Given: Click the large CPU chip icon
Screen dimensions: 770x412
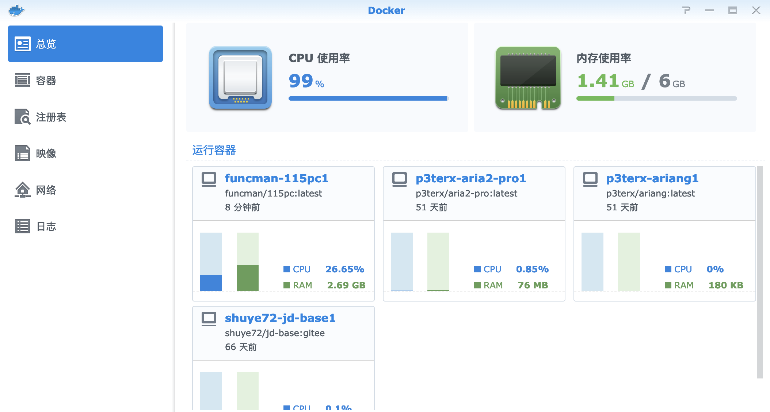Looking at the screenshot, I should click(x=240, y=78).
